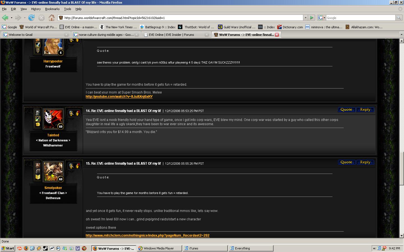This screenshot has height=252, width=404.
Task: Open The New York Times bookmark
Action: click(118, 27)
